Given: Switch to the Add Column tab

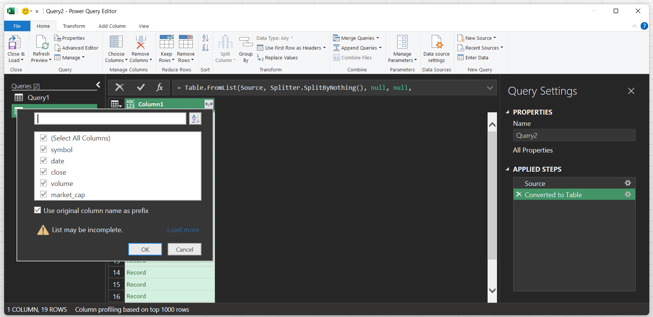Looking at the screenshot, I should [x=112, y=26].
